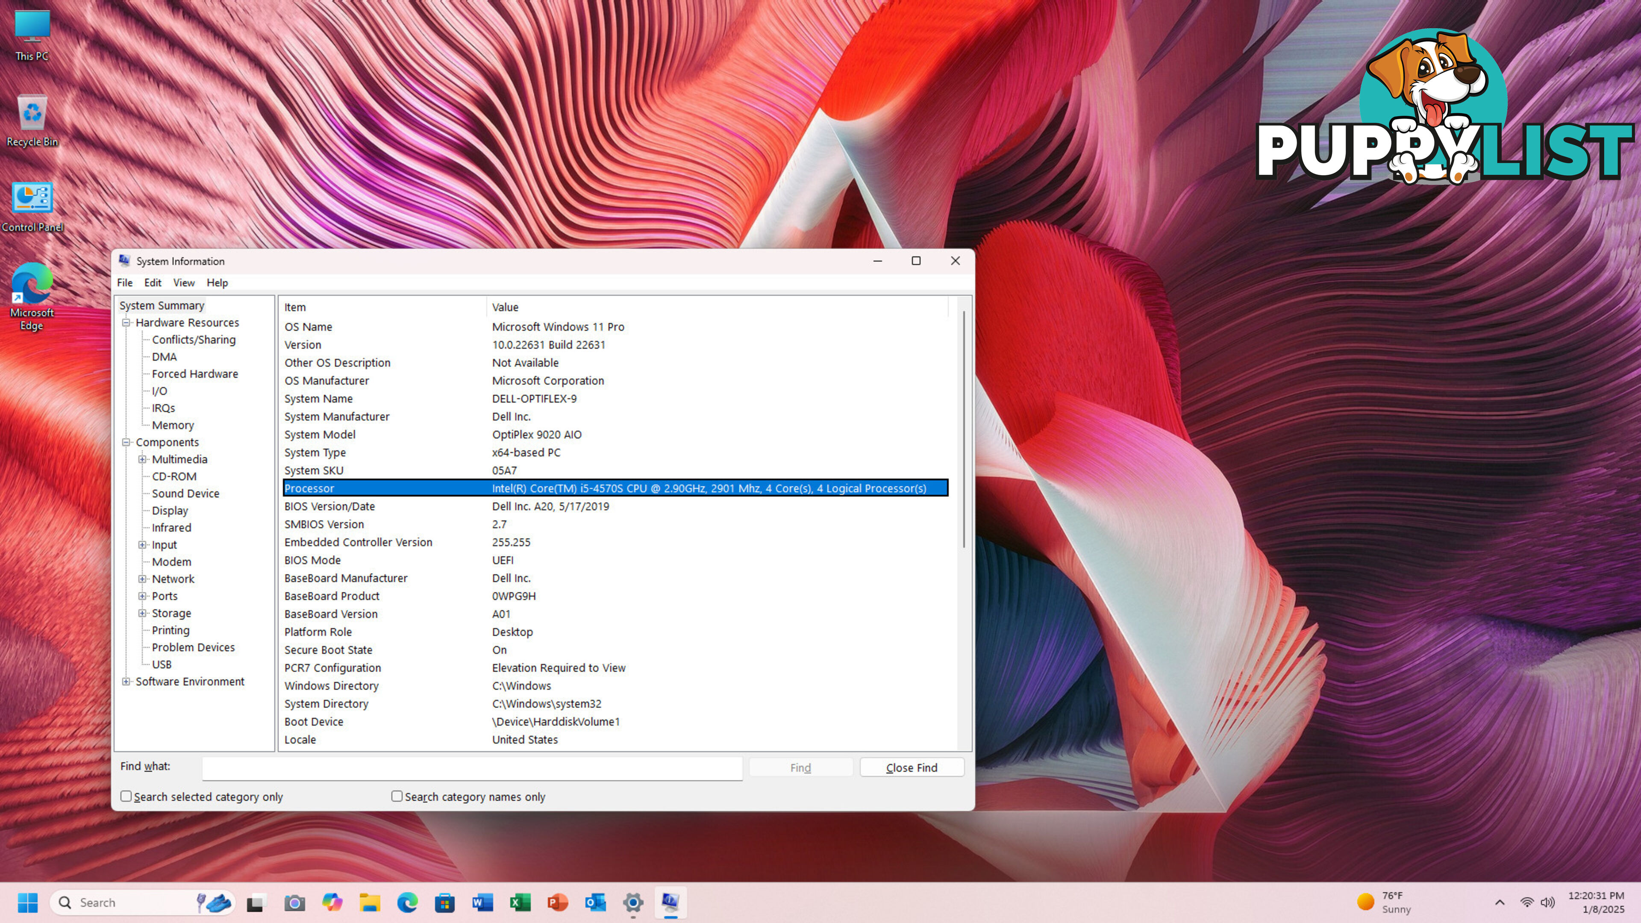
Task: Select Display in the tree
Action: [x=170, y=510]
